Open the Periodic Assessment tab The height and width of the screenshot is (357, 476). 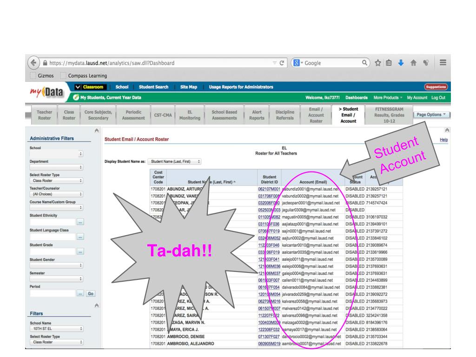click(133, 115)
